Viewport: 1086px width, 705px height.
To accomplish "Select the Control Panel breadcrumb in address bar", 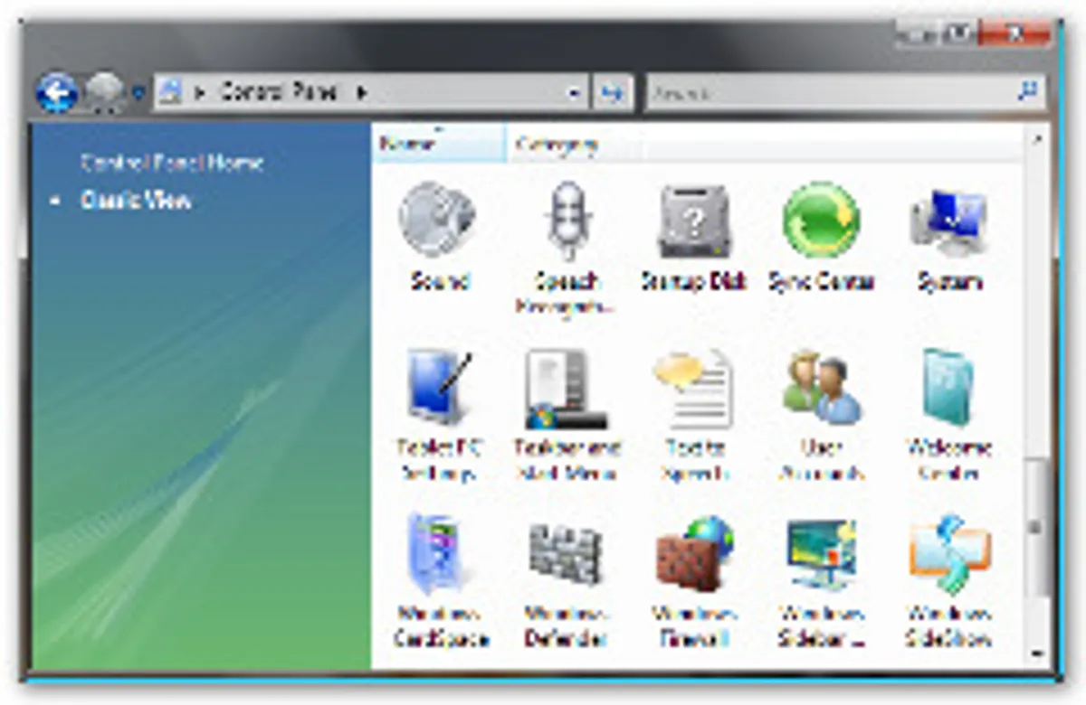I will pos(279,92).
